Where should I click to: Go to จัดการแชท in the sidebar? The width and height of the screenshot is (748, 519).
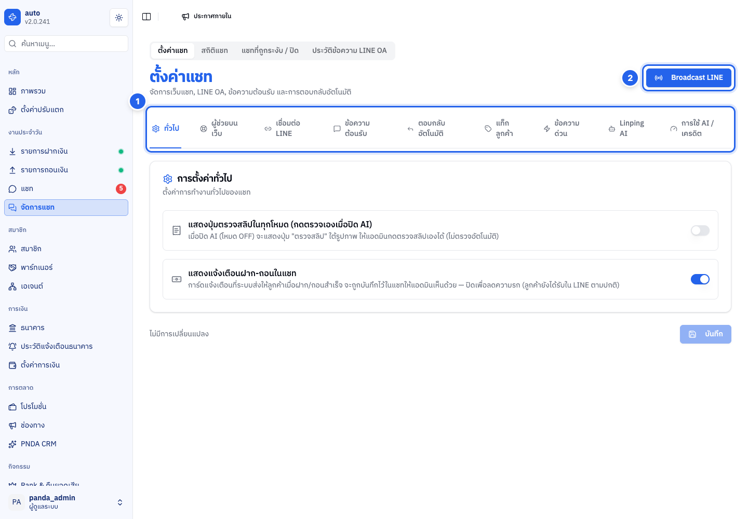pyautogui.click(x=66, y=208)
